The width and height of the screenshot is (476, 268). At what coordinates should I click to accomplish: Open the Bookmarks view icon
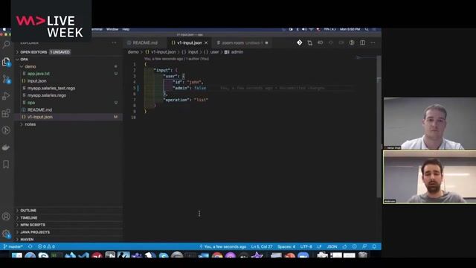coord(6,165)
